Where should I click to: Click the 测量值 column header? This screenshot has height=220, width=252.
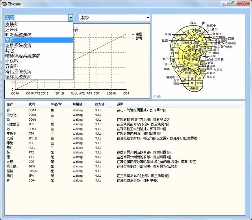coord(78,104)
